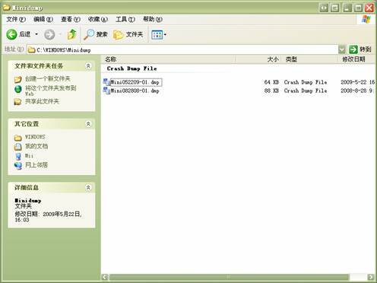The height and width of the screenshot is (283, 377).
Task: Click the green Back arrow icon
Action: 11,34
